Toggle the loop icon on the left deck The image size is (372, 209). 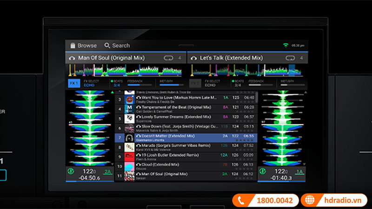pyautogui.click(x=168, y=59)
